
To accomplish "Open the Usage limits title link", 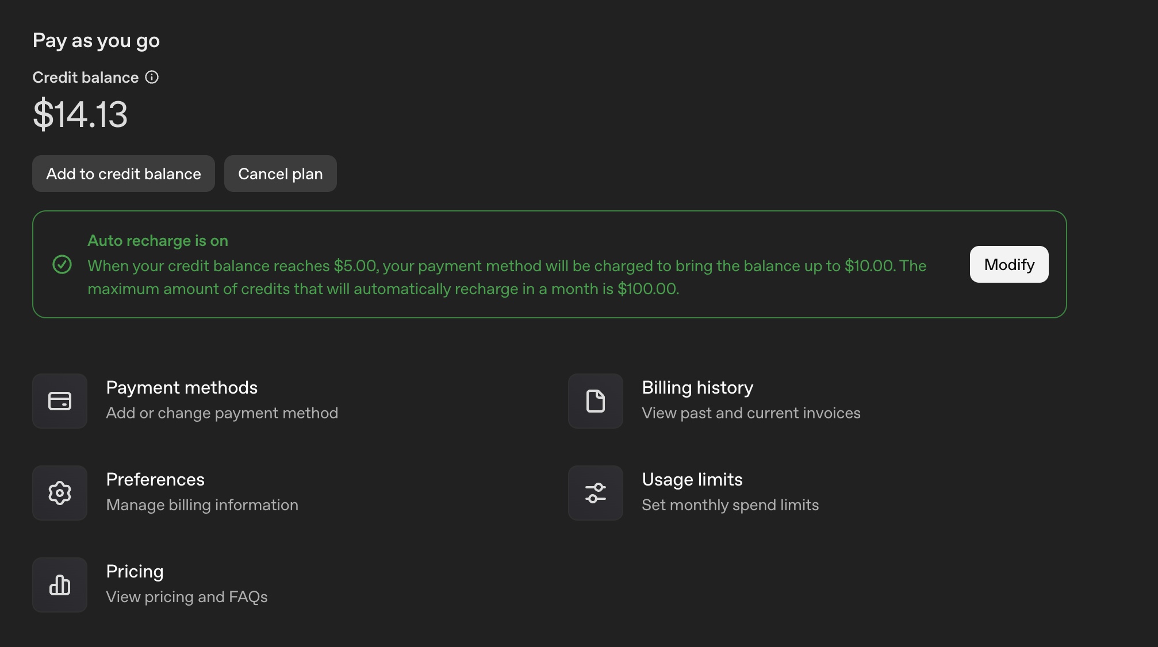I will click(x=692, y=480).
